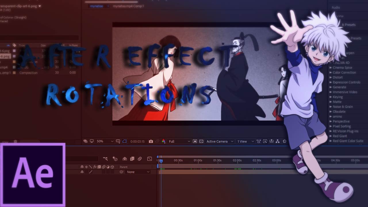Open the 50% magnification dropdown
Viewport: 368px width, 207px height.
click(x=105, y=141)
